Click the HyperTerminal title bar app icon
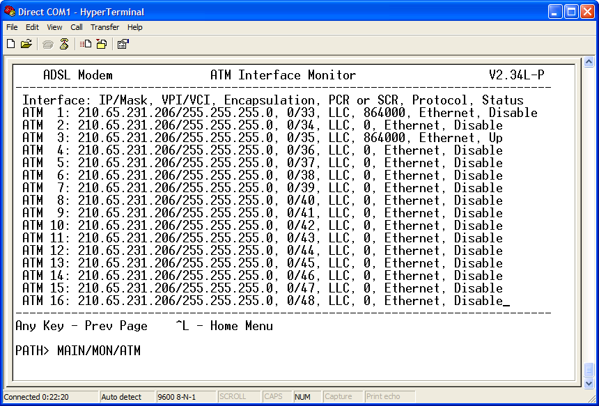The height and width of the screenshot is (406, 599). [x=9, y=11]
